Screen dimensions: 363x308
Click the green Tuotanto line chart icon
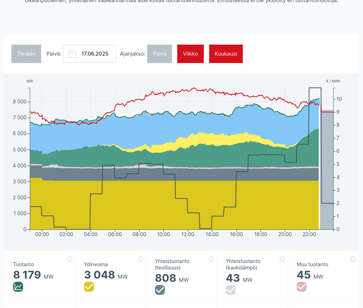18,287
